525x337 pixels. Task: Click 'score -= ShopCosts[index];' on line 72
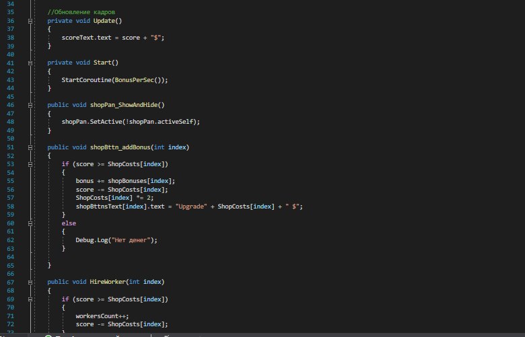(x=122, y=324)
